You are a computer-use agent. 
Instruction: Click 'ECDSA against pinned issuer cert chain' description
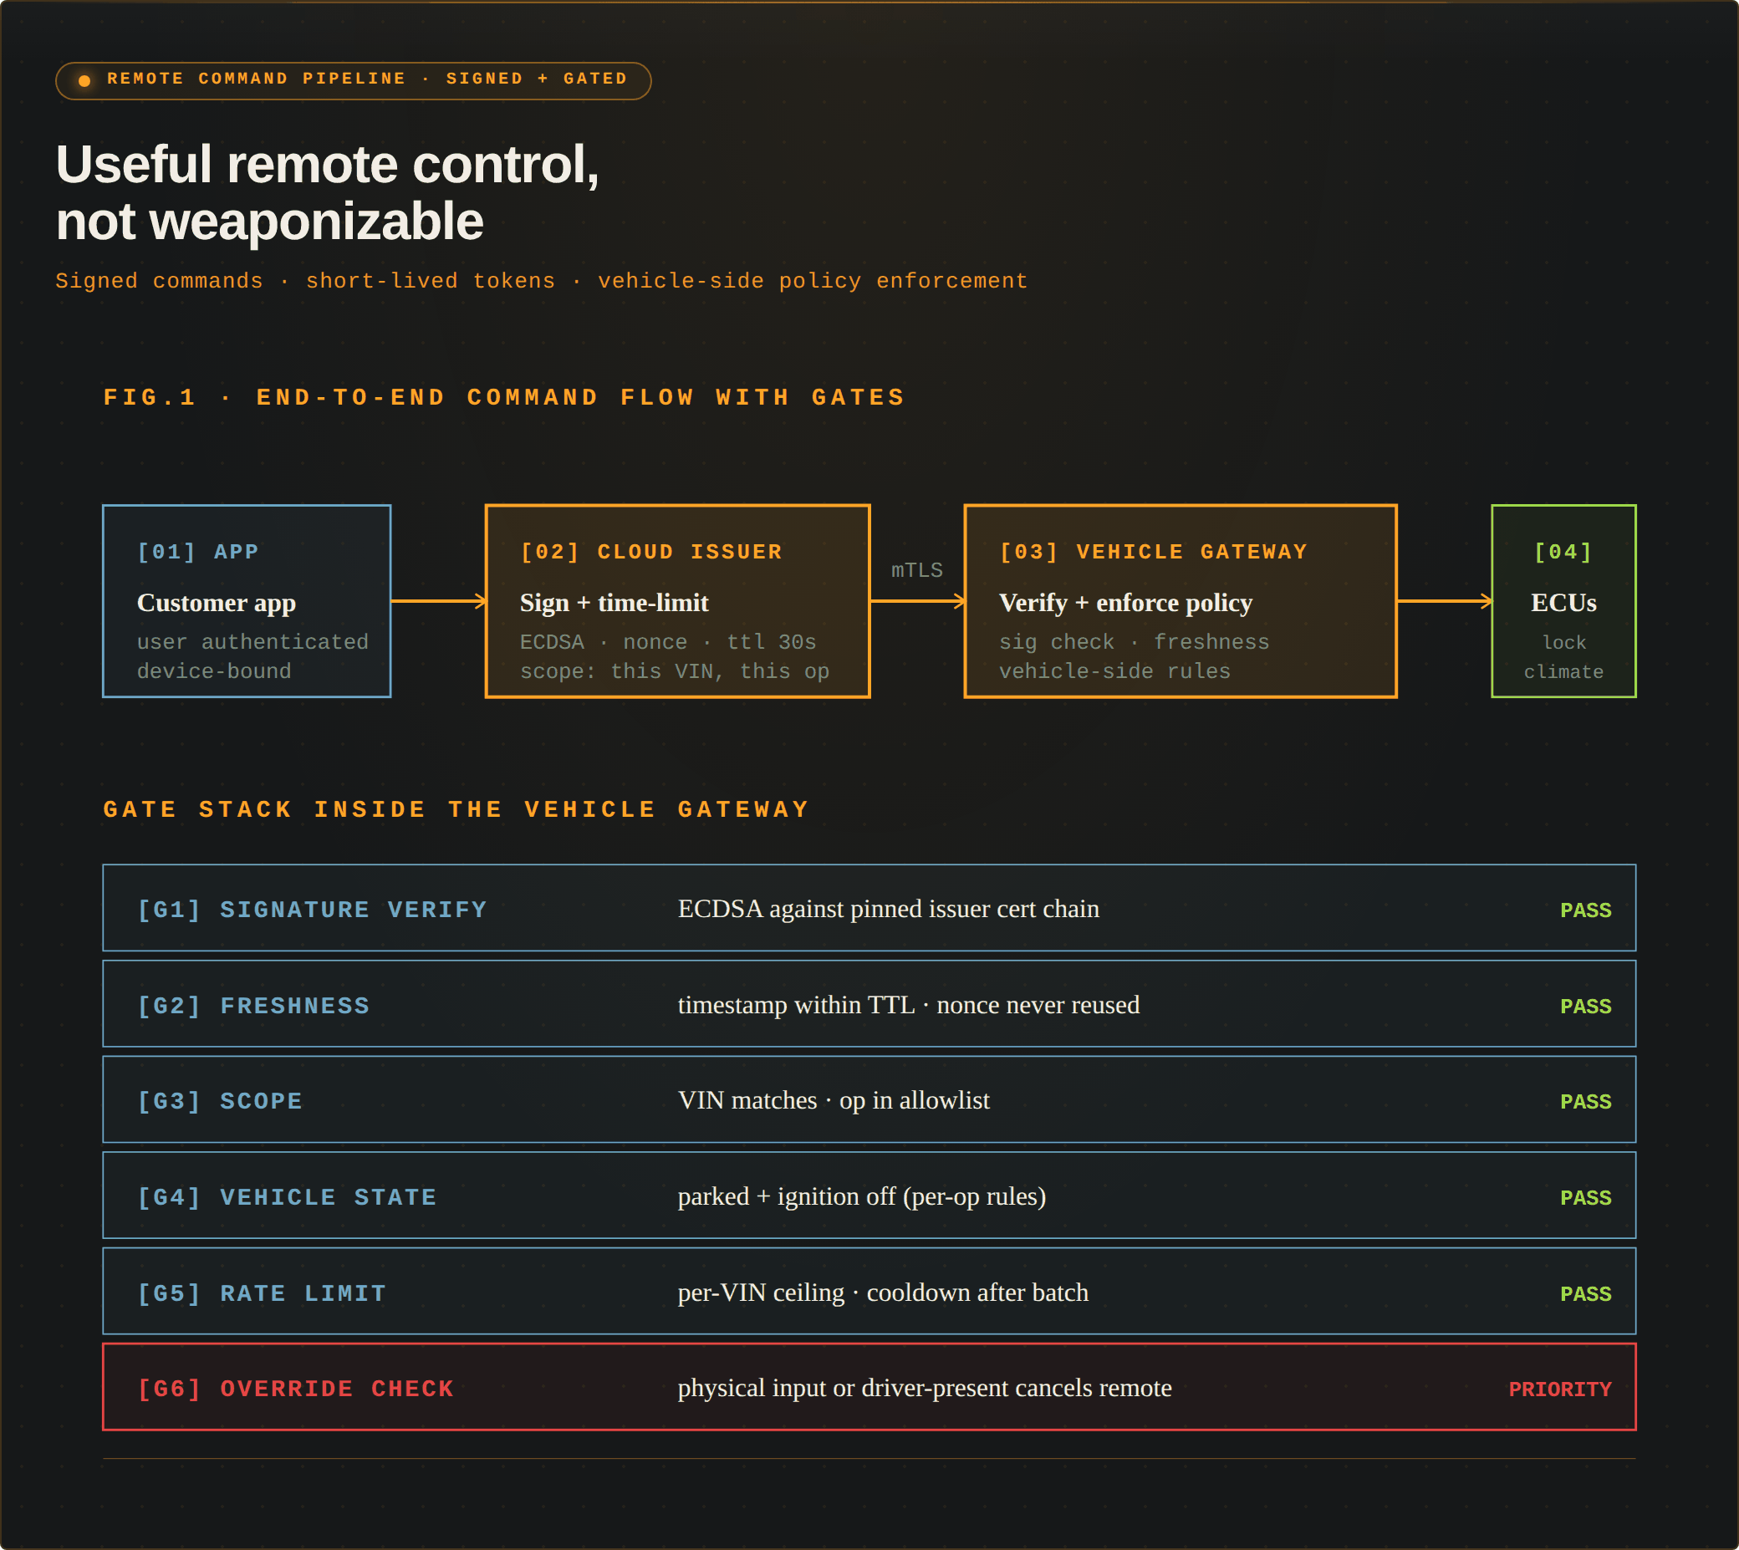point(888,910)
